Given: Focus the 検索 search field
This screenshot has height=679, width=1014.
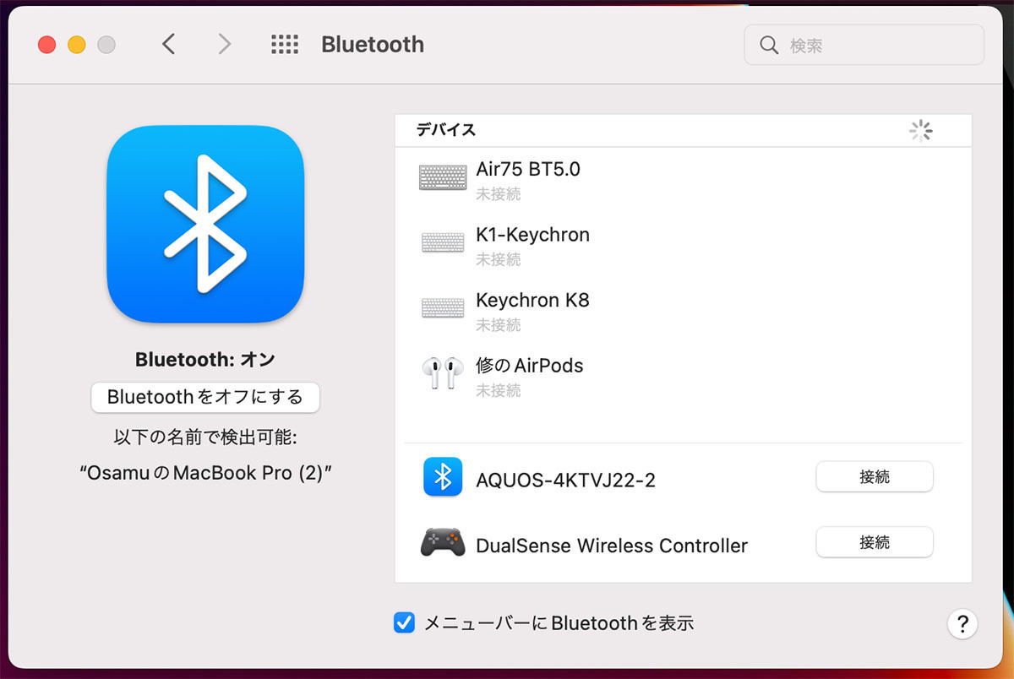Looking at the screenshot, I should (864, 45).
